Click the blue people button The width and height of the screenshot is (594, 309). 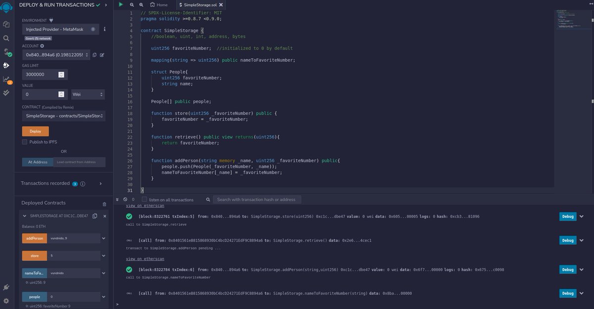pyautogui.click(x=35, y=297)
